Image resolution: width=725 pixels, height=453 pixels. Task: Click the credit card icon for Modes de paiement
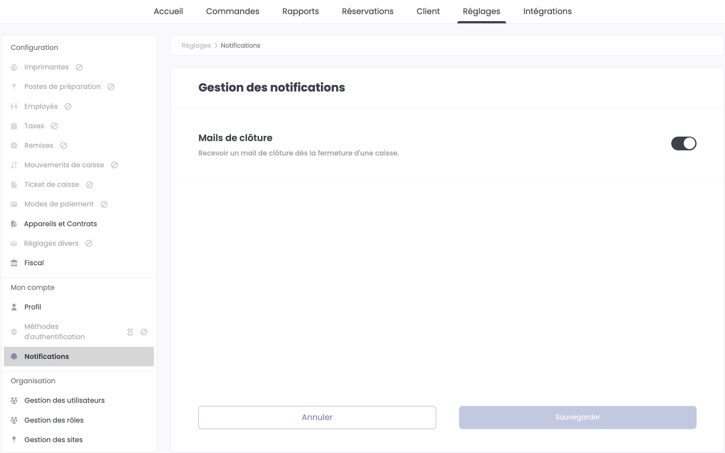point(14,204)
